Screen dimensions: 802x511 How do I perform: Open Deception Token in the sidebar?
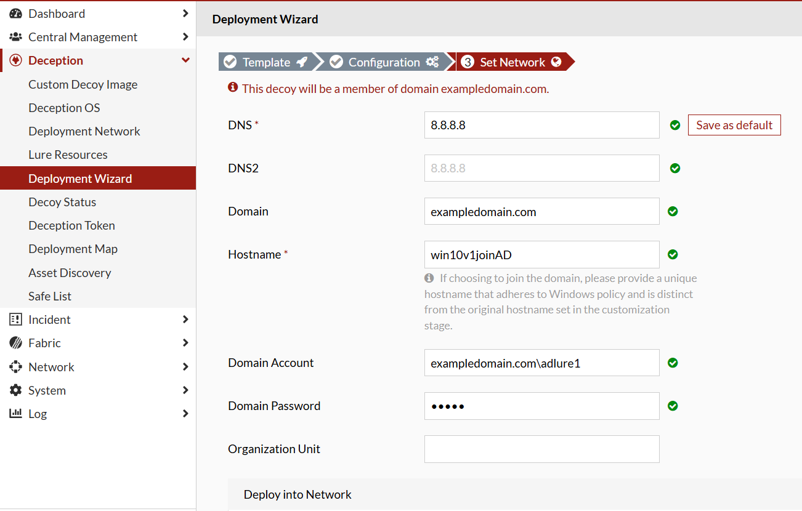click(x=71, y=225)
